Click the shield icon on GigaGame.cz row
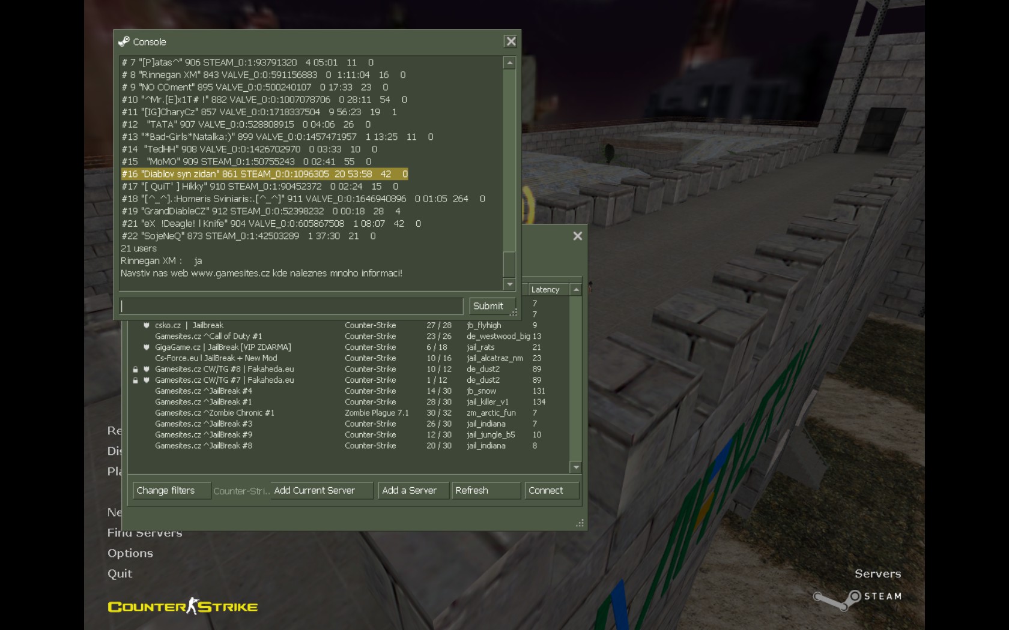 coord(146,347)
